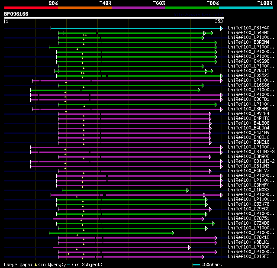Select the UniRef100_B4J1H9 hit label
277x268 pixels.
pos(248,133)
